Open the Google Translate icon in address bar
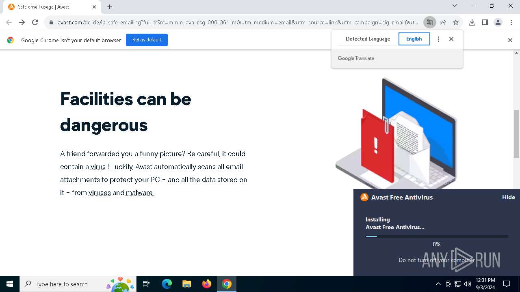 [429, 22]
